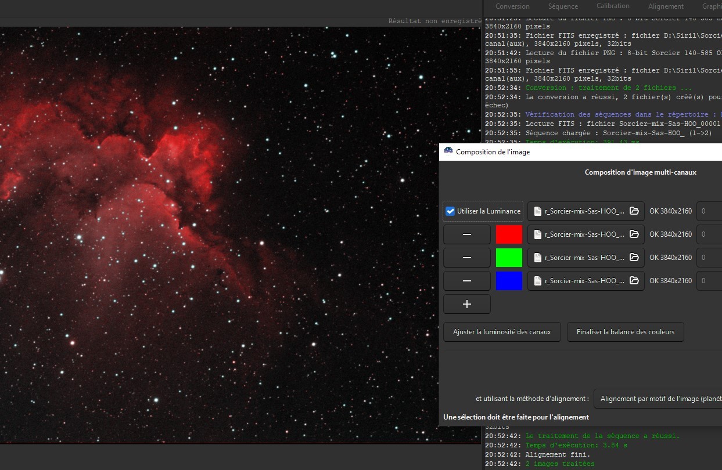Click log line 'Alignement fini.'
Image resolution: width=722 pixels, height=470 pixels.
tap(537, 454)
